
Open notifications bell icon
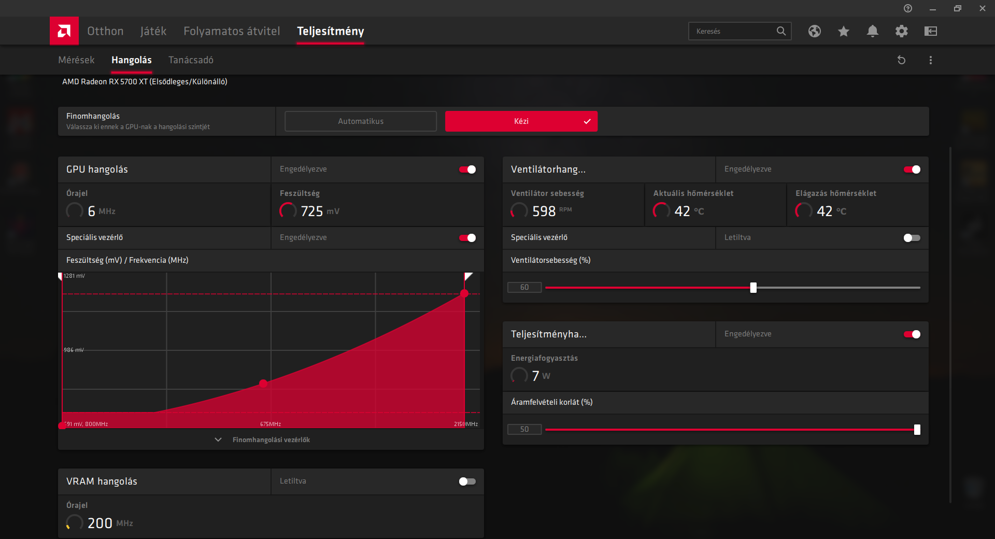pos(873,31)
